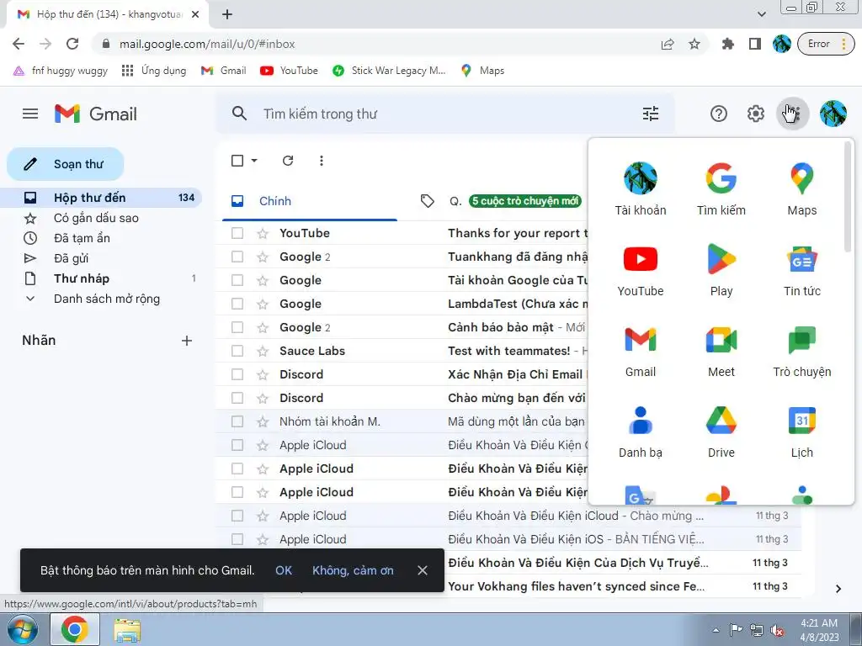Open Chrome from the Windows taskbar
Viewport: 862px width, 646px height.
point(75,629)
